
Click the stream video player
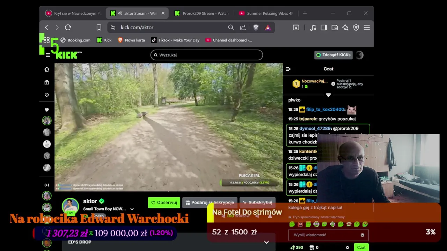pos(169,127)
